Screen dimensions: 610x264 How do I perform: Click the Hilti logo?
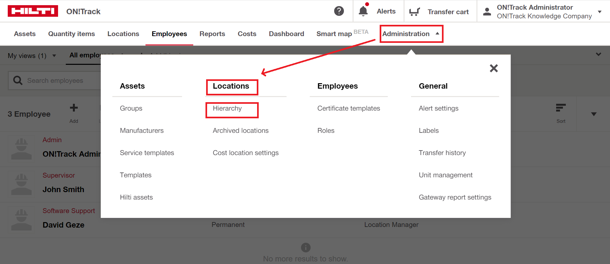pyautogui.click(x=33, y=11)
